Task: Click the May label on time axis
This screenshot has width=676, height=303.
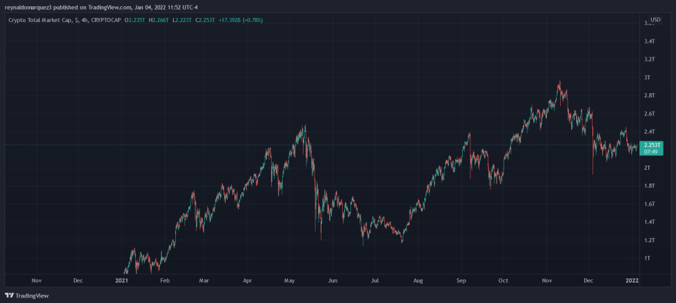Action: tap(289, 280)
